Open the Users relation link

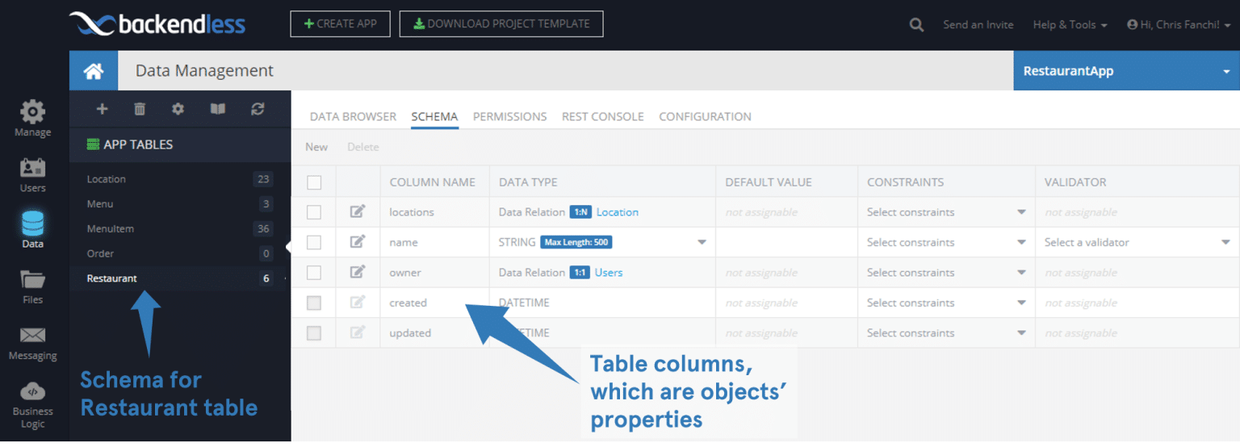[x=609, y=273]
